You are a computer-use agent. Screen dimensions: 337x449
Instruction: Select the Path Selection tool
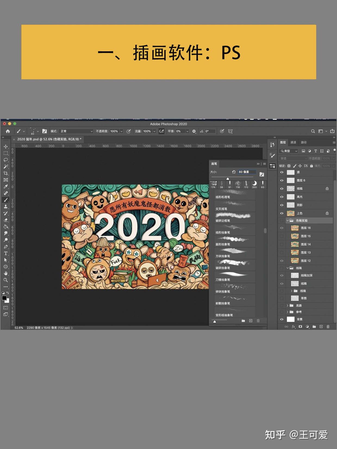(6, 260)
